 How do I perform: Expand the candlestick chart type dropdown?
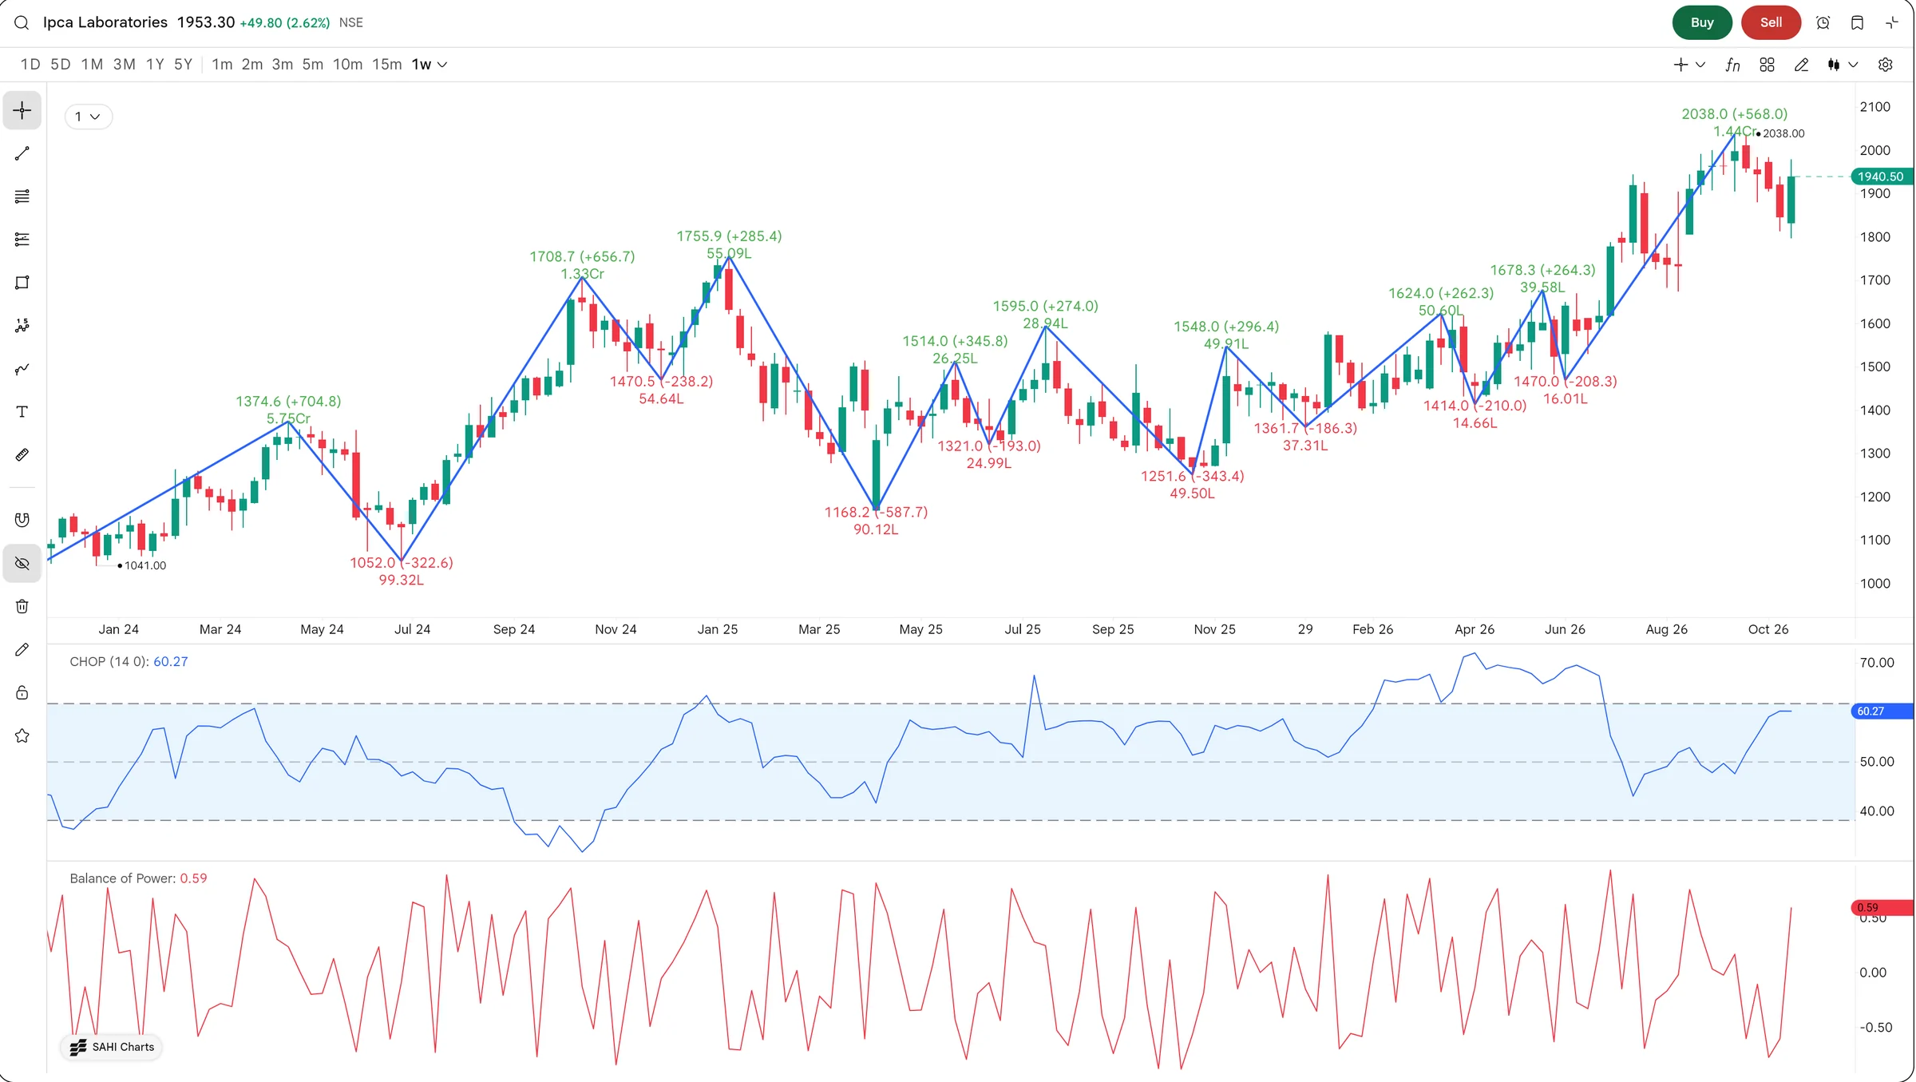click(x=1853, y=65)
